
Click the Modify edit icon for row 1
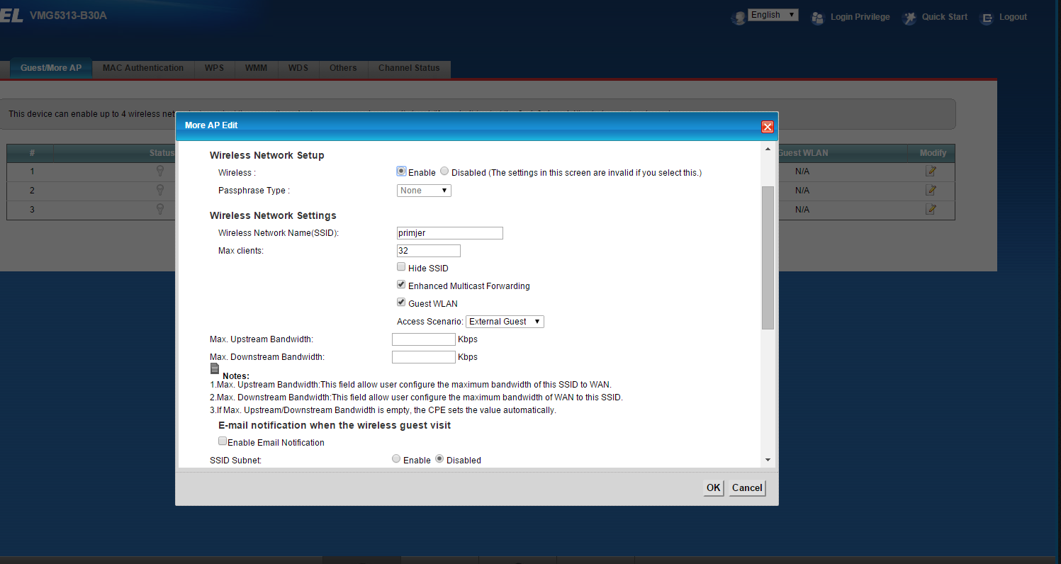tap(931, 171)
